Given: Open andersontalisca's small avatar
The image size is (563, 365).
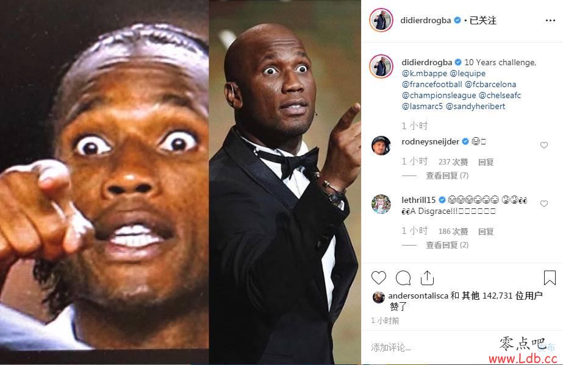Looking at the screenshot, I should coord(378,297).
